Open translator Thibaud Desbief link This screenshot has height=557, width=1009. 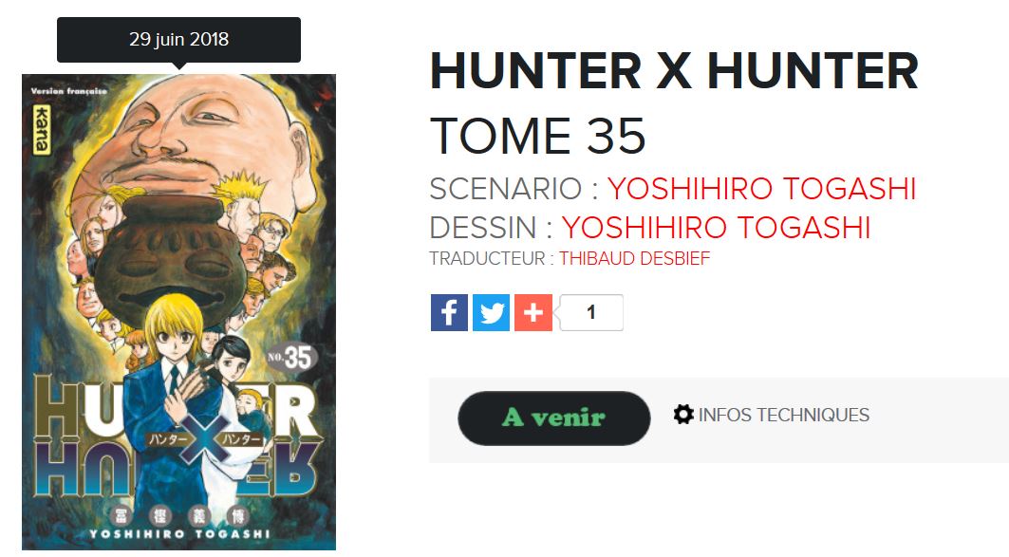coord(634,258)
